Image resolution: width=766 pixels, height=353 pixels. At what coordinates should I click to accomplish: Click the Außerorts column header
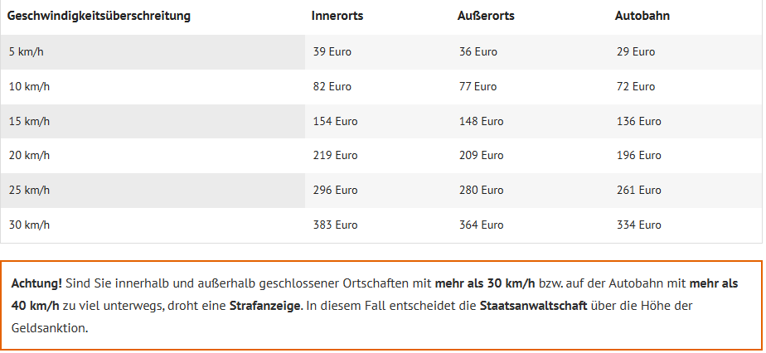(x=486, y=16)
